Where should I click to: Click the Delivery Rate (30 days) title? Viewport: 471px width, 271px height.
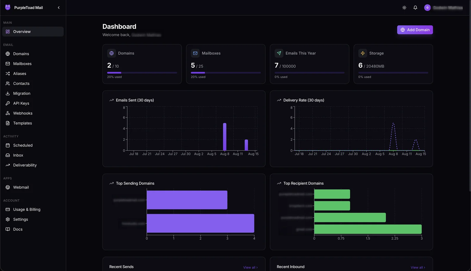point(304,100)
